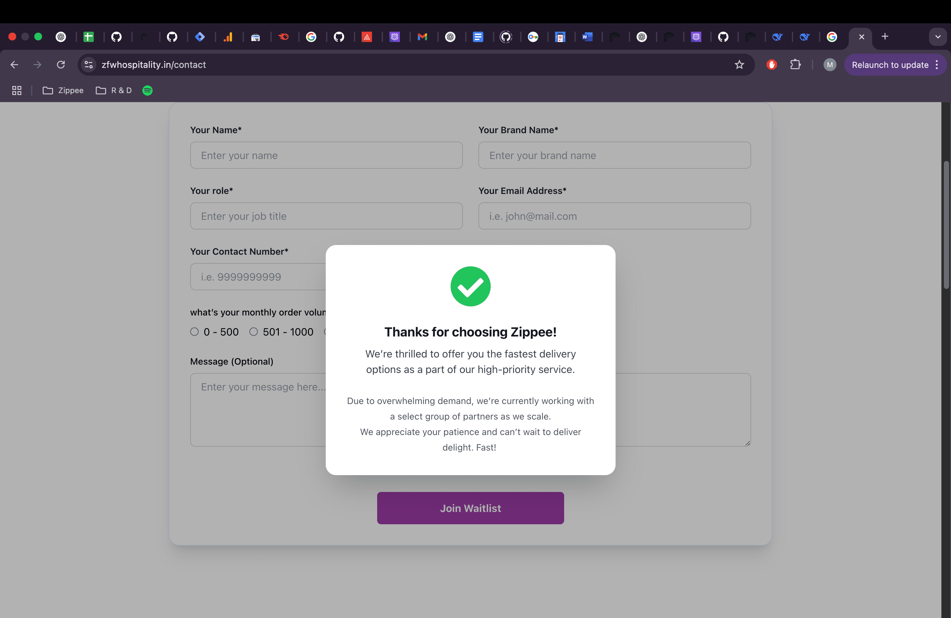The height and width of the screenshot is (618, 951).
Task: Reload the current page
Action: click(x=61, y=65)
